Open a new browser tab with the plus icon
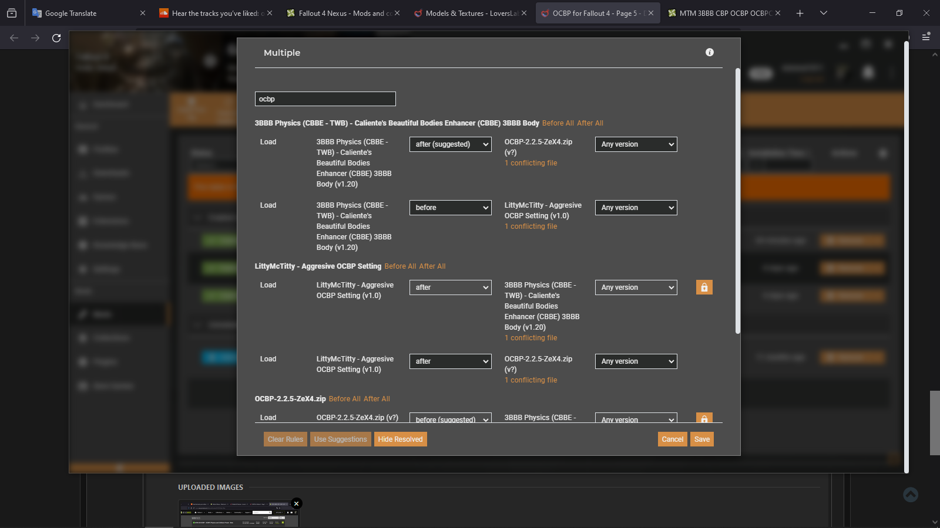Screen dimensions: 940x528 point(800,13)
